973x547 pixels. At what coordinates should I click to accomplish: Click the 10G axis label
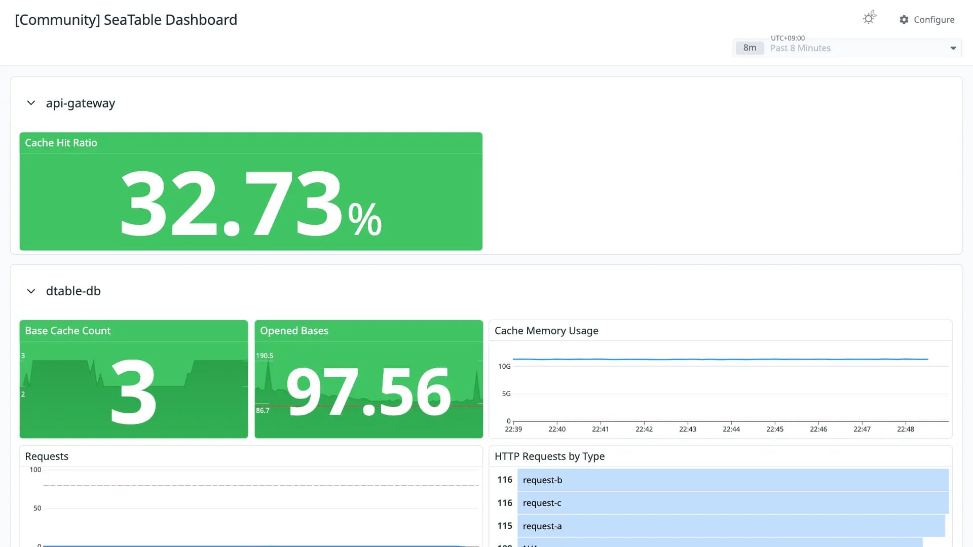click(x=504, y=366)
